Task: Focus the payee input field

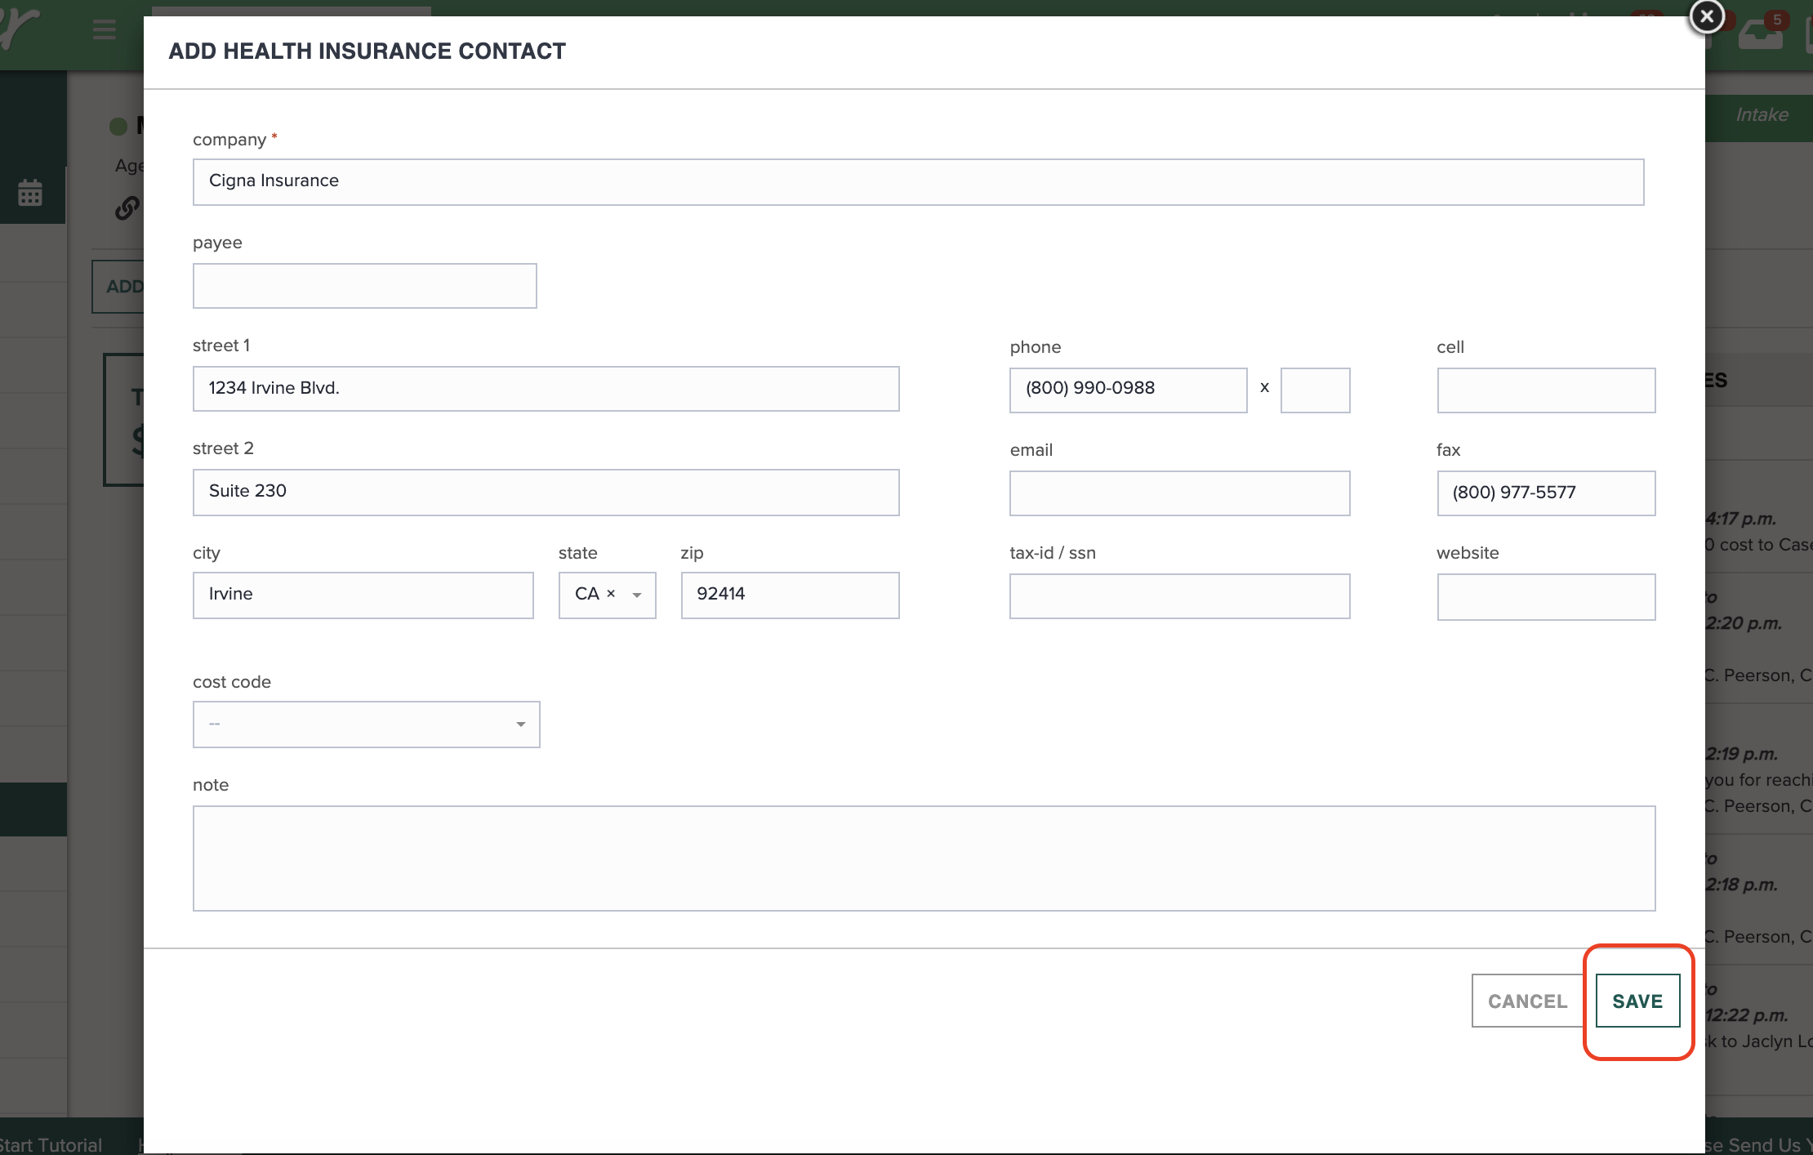Action: [x=364, y=286]
